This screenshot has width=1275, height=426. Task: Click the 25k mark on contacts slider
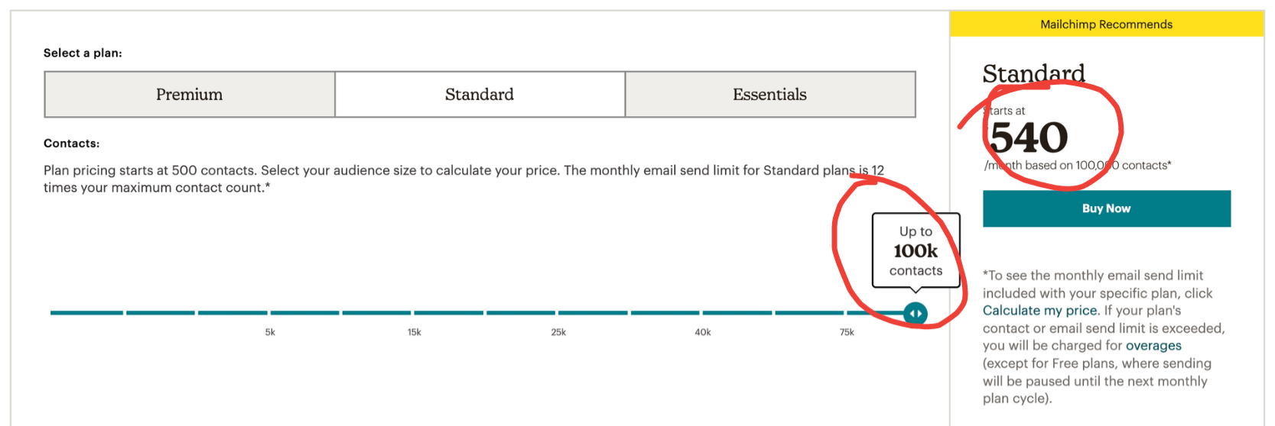point(558,332)
